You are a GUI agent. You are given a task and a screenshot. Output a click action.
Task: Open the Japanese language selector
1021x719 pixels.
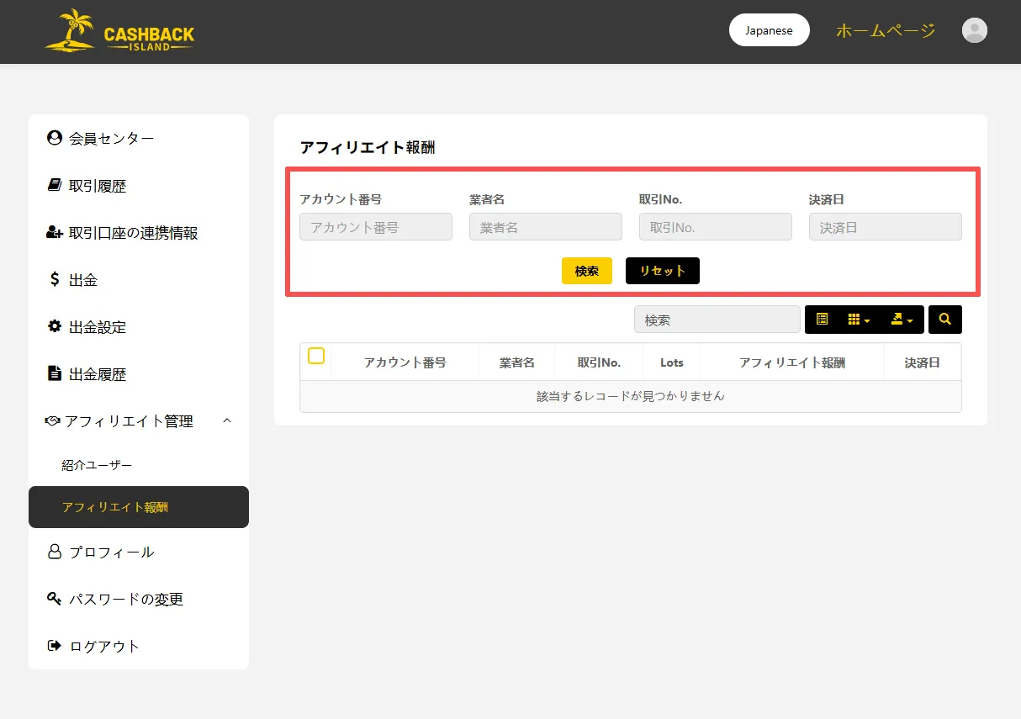tap(769, 30)
